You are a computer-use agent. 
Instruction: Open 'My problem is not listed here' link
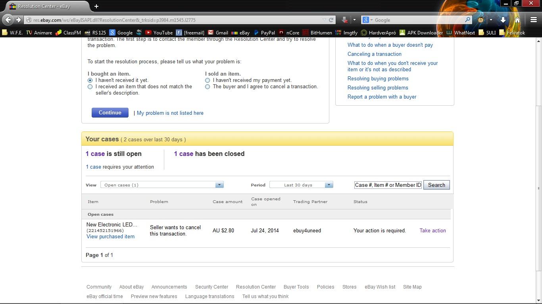click(x=170, y=113)
